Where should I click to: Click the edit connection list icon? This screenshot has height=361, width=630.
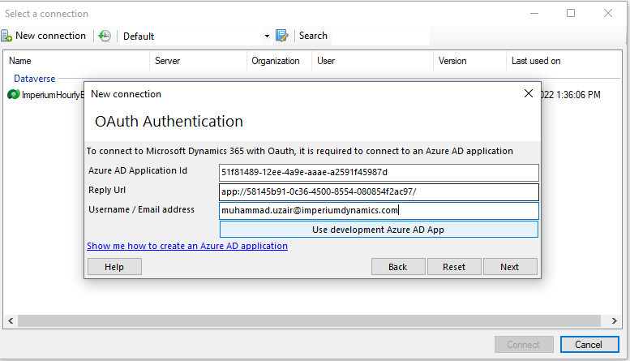[x=282, y=36]
